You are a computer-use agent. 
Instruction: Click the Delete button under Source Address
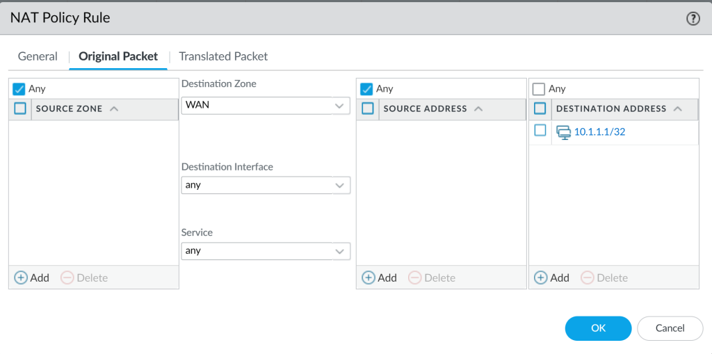(432, 277)
